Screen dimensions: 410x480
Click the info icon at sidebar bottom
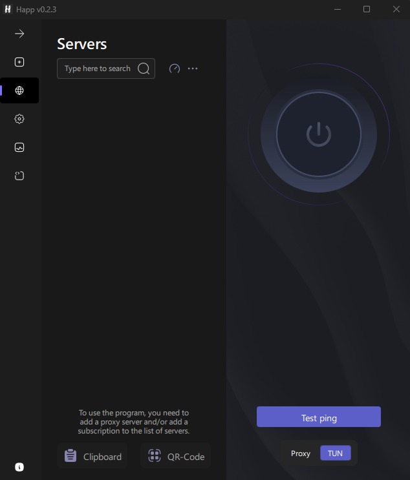[19, 467]
